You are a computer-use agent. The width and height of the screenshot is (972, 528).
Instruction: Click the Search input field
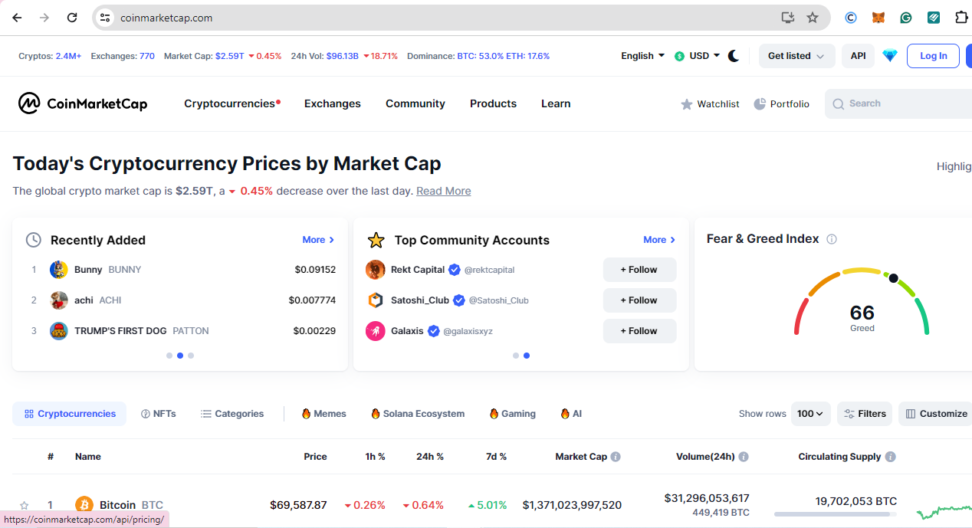[x=898, y=103]
